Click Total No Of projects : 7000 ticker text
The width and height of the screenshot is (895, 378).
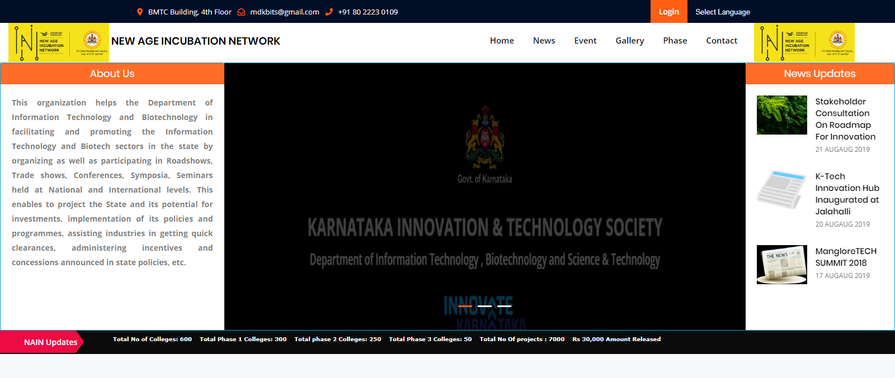(x=522, y=339)
